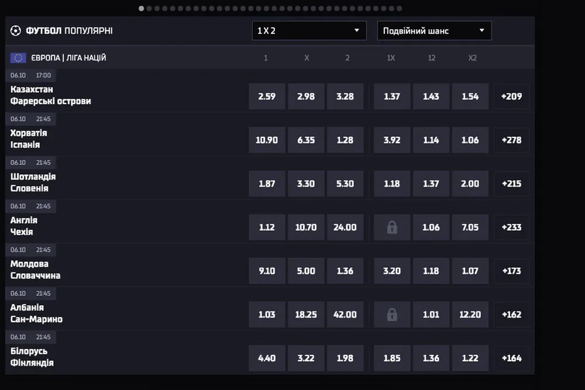Screen dimensions: 585x390
Task: Click the football icon beside ФУТБОЛ ПОПУЛЯРНІ
Action: click(16, 30)
